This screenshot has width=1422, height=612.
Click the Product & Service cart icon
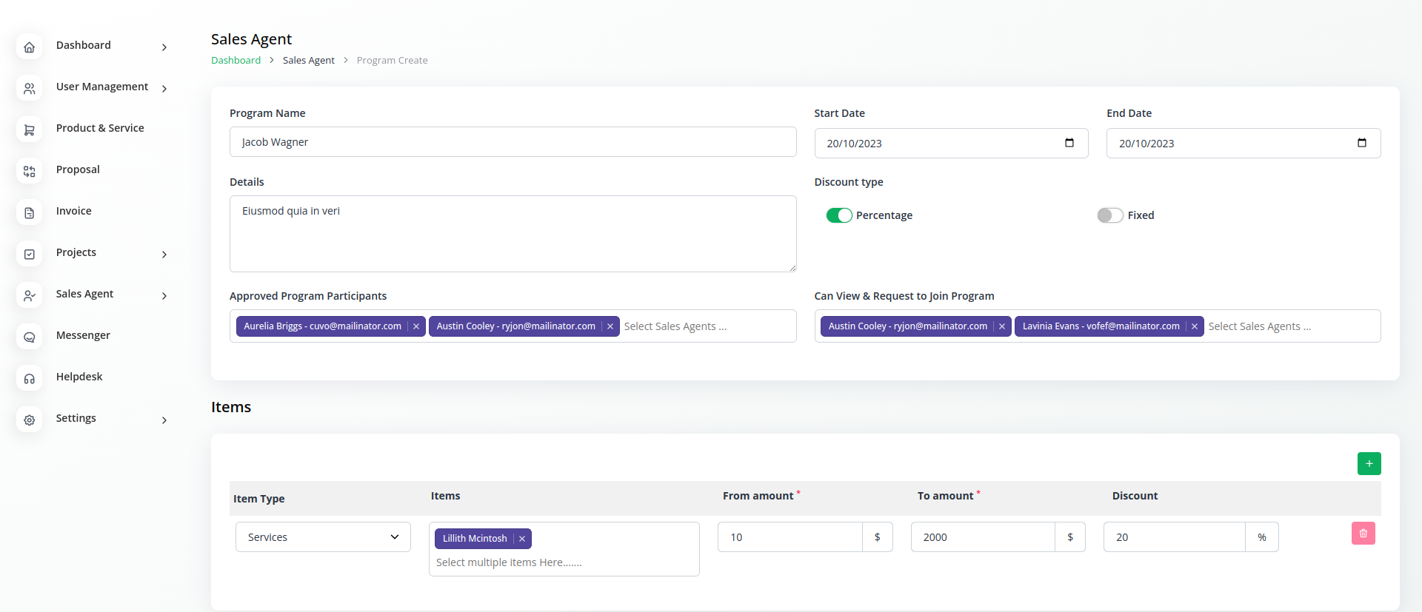pos(30,130)
